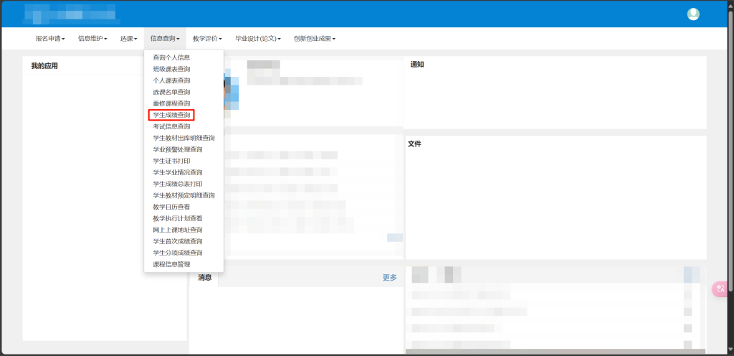Click the user avatar icon
Image resolution: width=734 pixels, height=356 pixels.
[692, 14]
